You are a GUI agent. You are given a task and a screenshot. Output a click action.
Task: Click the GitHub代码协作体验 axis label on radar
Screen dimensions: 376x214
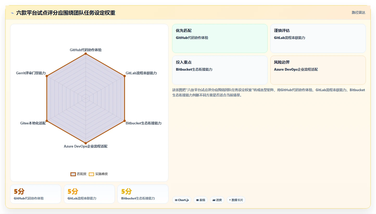point(86,50)
